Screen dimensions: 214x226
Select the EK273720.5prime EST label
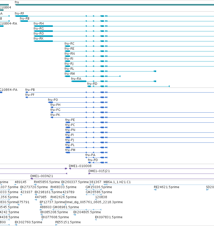[x=34, y=187]
